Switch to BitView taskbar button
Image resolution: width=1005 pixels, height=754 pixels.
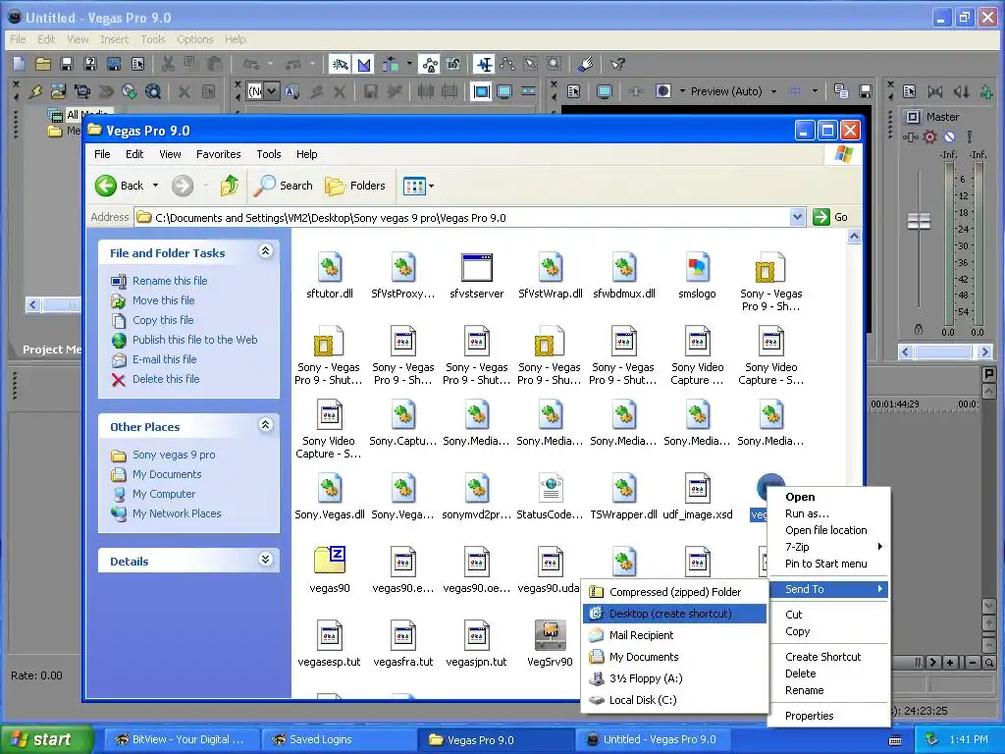(182, 739)
